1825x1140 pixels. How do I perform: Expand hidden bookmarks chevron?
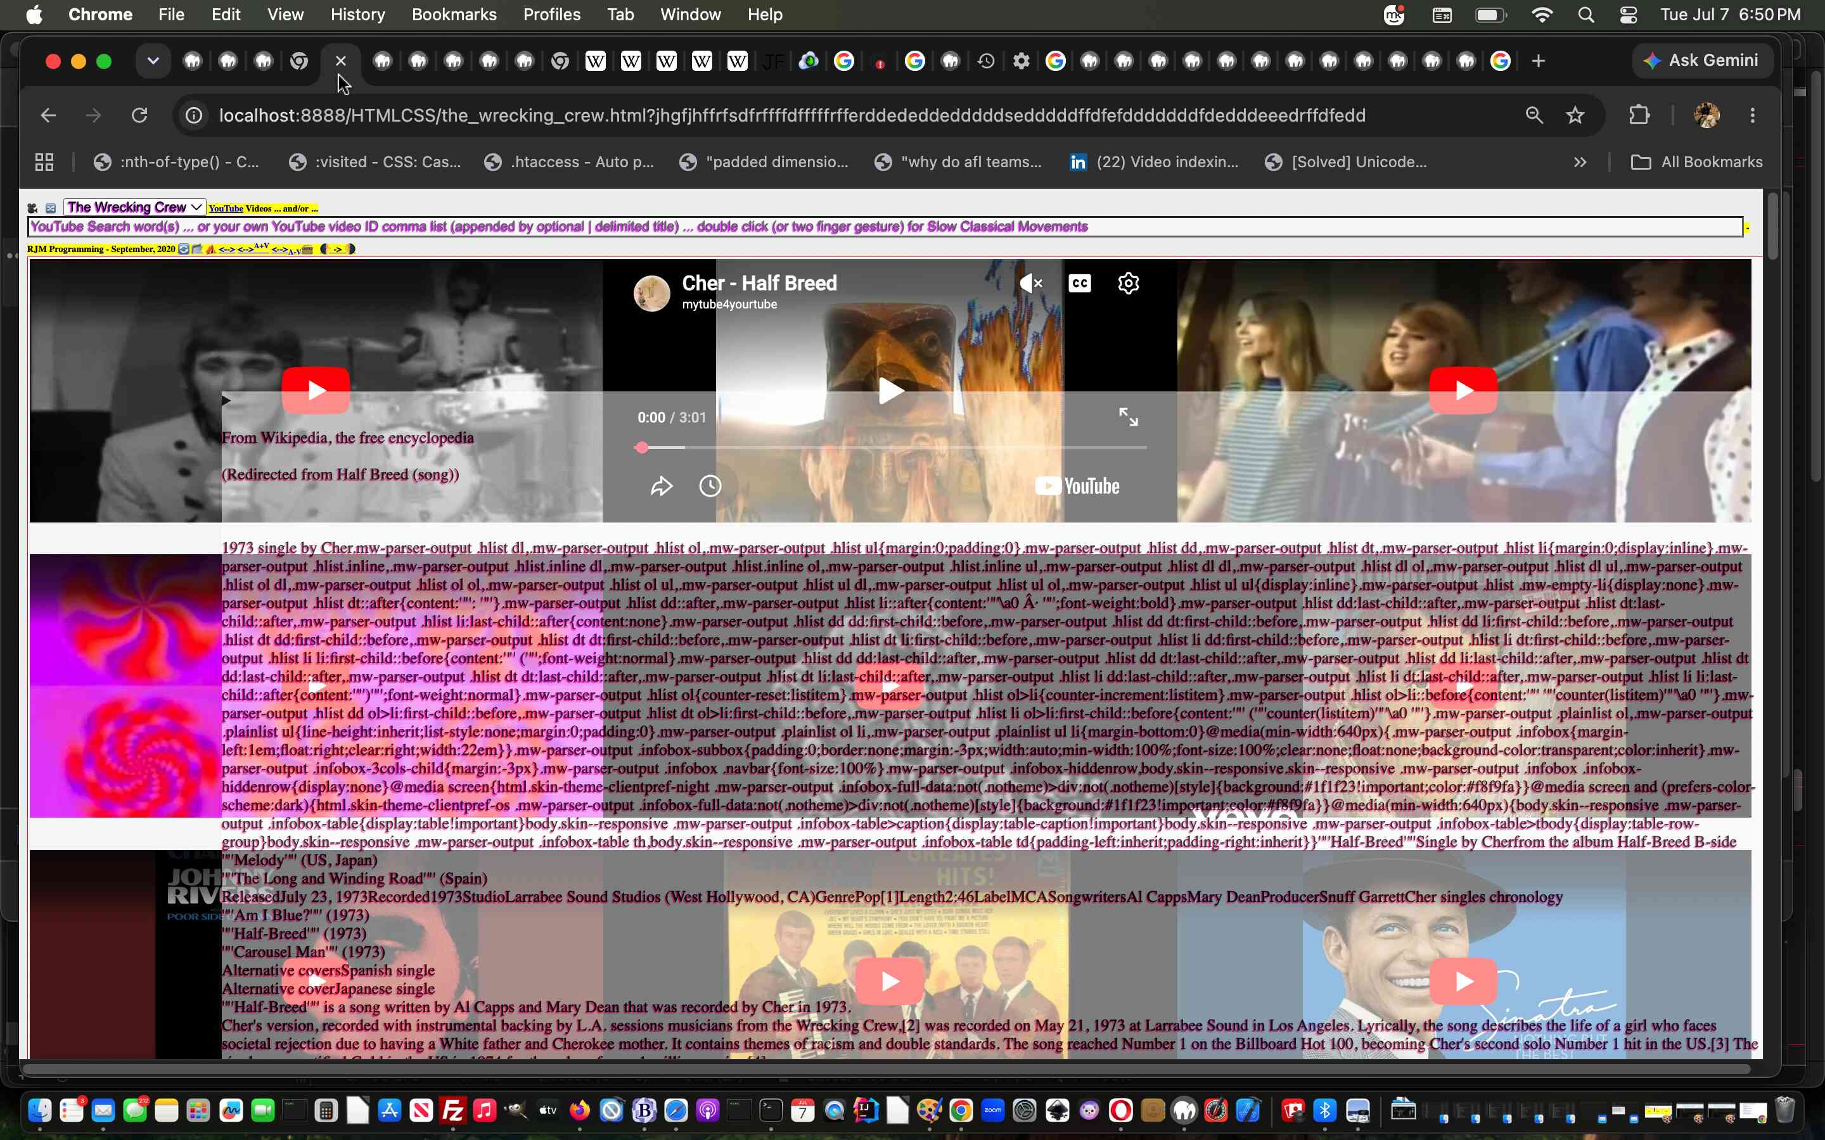tap(1580, 162)
